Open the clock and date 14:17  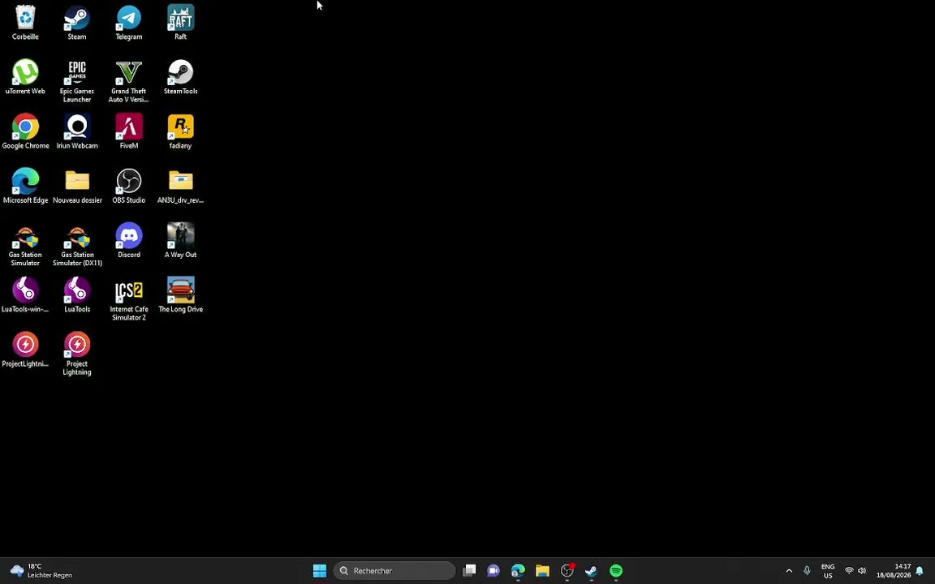tap(894, 571)
